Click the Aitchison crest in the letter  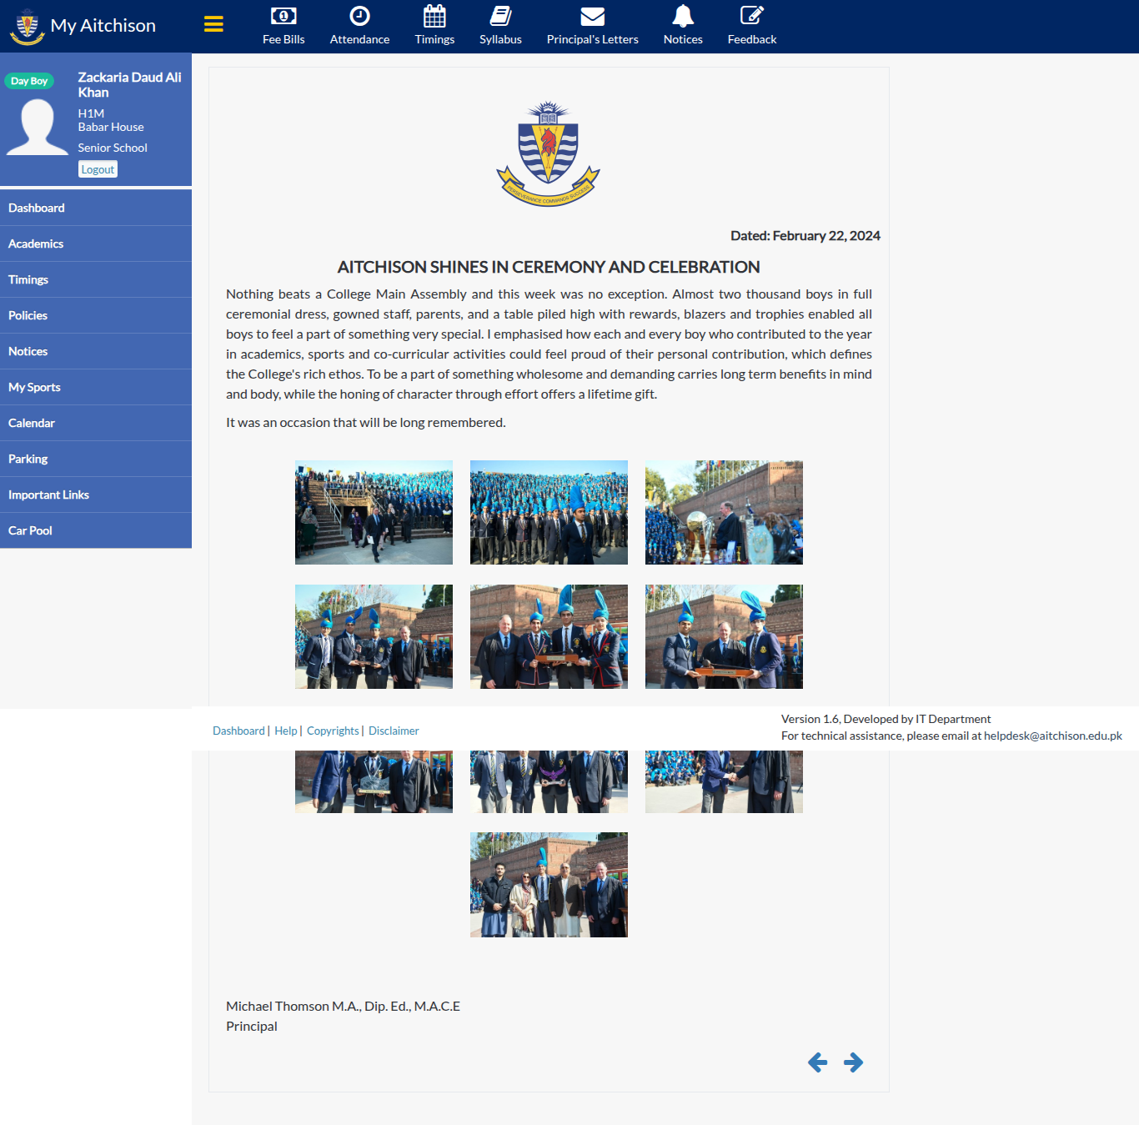pos(548,153)
